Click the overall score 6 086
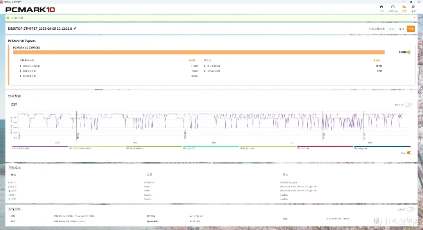The height and width of the screenshot is (230, 423). click(x=403, y=52)
